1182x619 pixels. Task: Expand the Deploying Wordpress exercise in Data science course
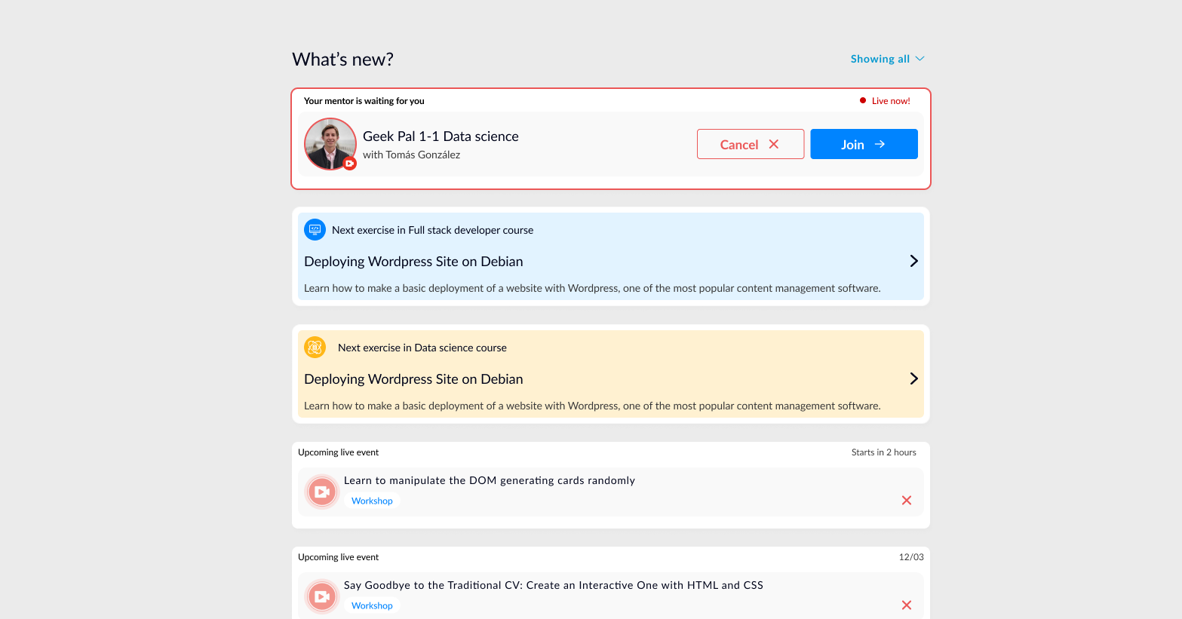pyautogui.click(x=913, y=378)
